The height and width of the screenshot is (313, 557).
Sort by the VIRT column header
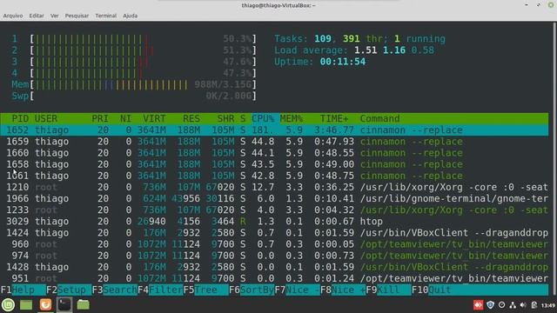(x=154, y=118)
